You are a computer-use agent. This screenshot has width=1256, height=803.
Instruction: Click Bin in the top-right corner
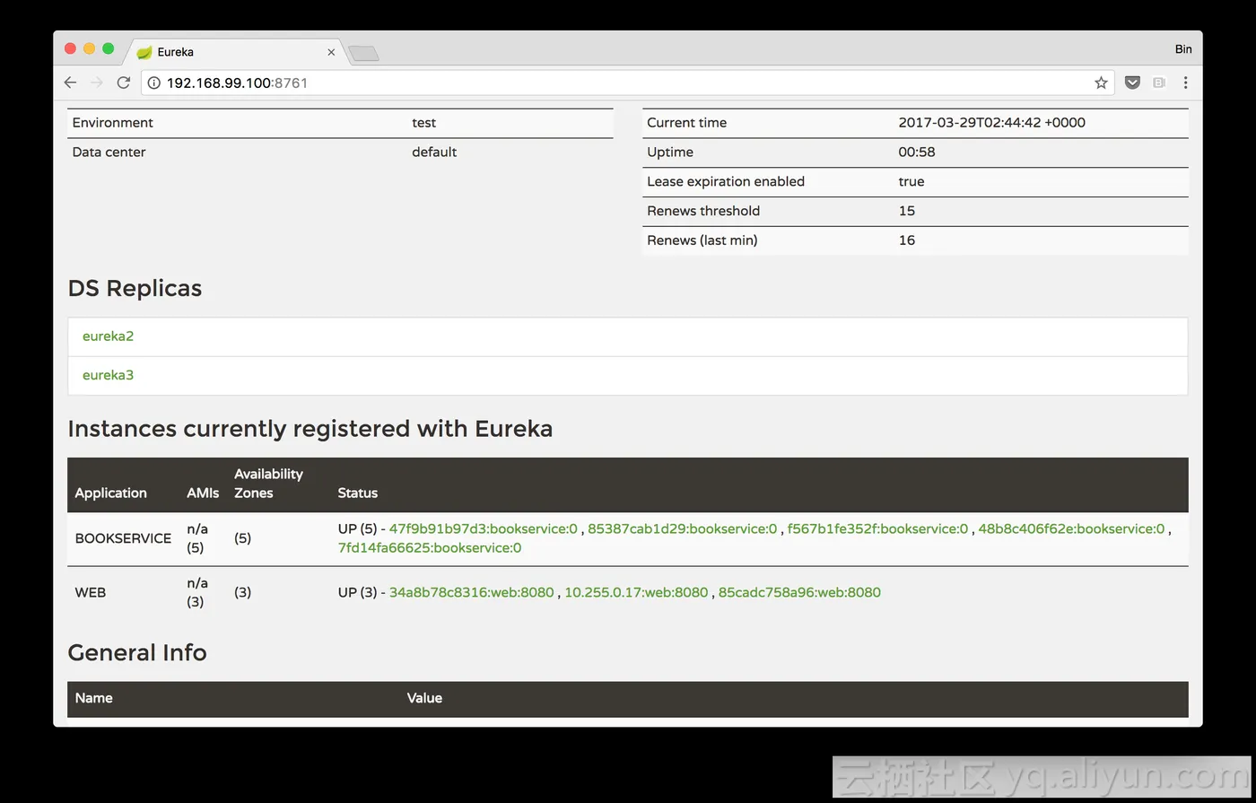coord(1183,48)
